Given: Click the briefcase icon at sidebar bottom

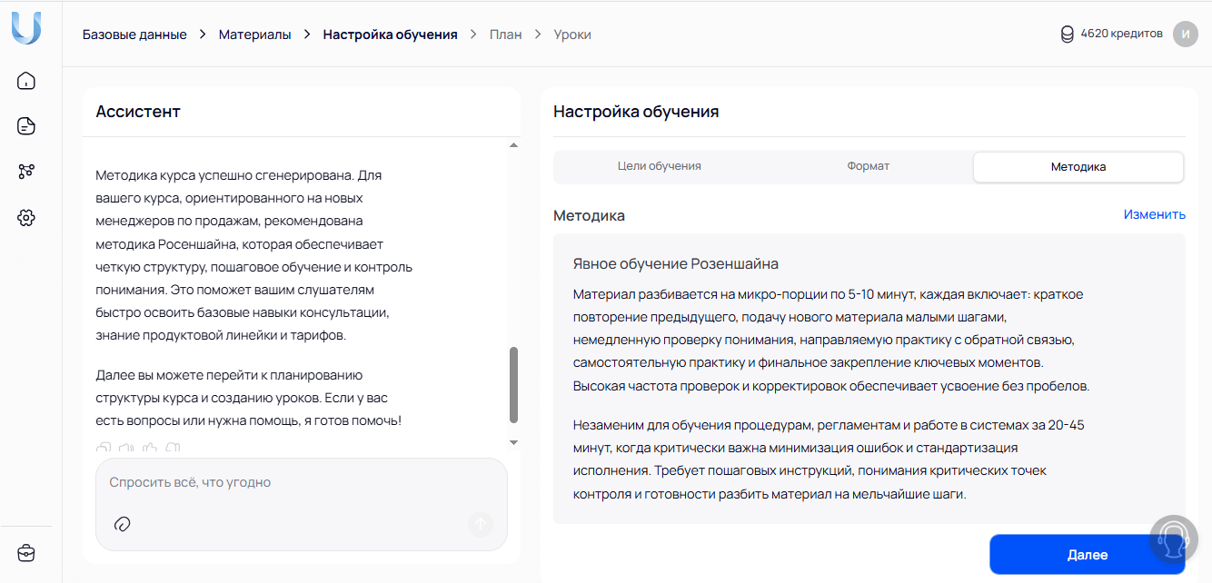Looking at the screenshot, I should (26, 552).
